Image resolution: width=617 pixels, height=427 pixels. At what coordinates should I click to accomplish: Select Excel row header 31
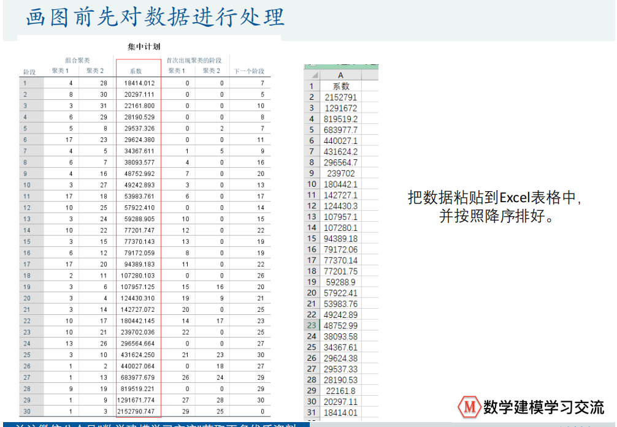point(312,413)
